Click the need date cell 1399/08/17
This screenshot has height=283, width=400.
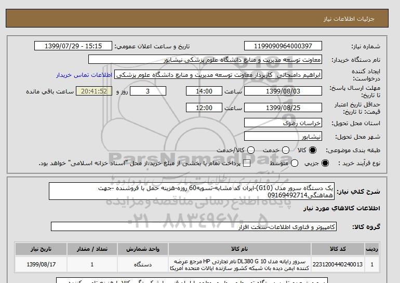pyautogui.click(x=41, y=265)
